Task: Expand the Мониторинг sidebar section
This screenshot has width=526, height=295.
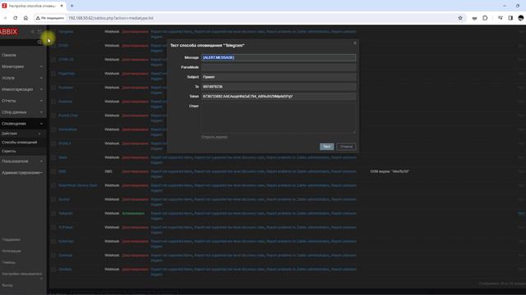Action: 22,66
